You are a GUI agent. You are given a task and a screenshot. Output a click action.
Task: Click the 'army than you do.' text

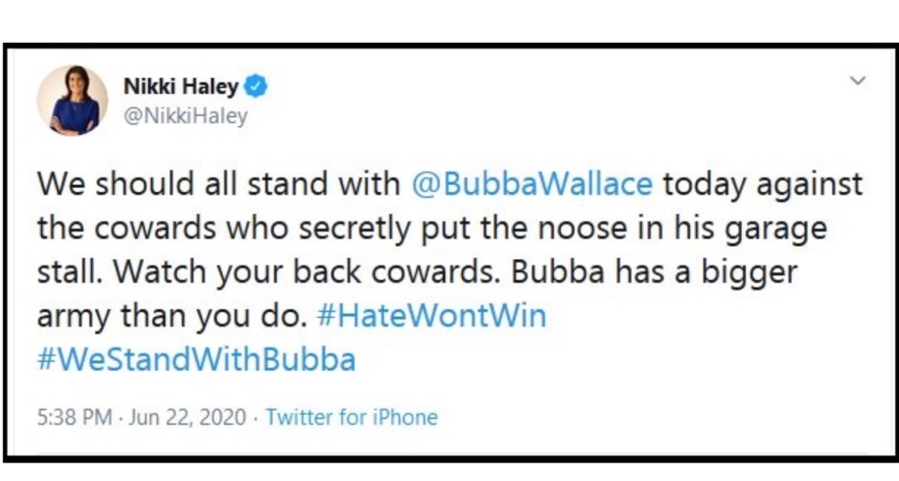[x=171, y=316]
